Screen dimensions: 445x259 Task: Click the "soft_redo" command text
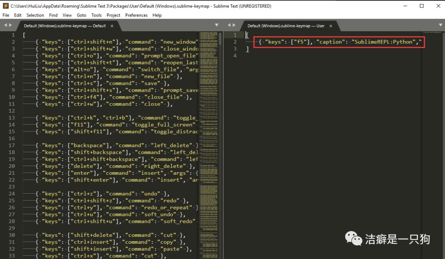point(179,221)
